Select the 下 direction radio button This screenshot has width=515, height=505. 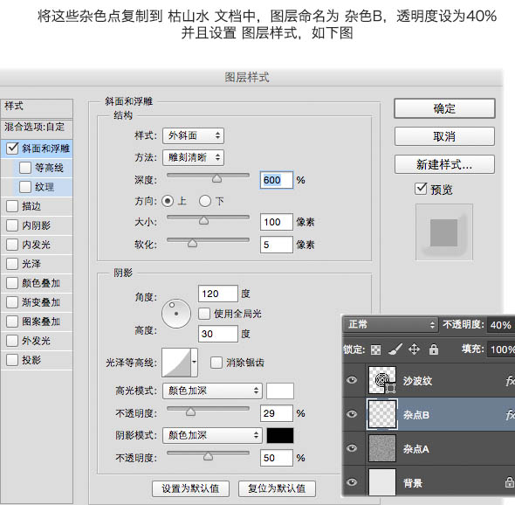[x=204, y=201]
